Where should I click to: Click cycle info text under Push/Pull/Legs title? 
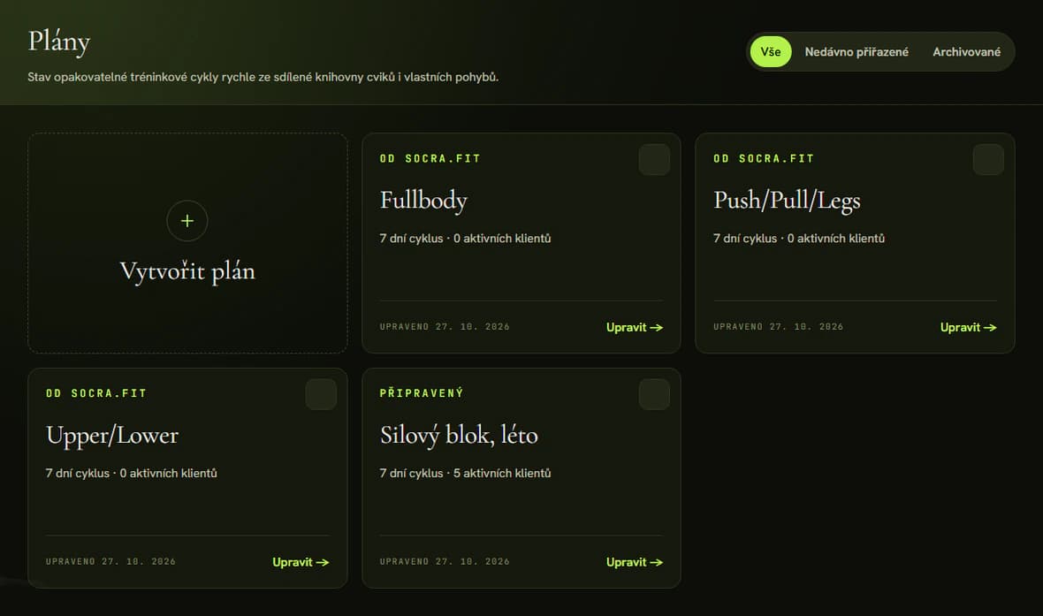pos(799,238)
